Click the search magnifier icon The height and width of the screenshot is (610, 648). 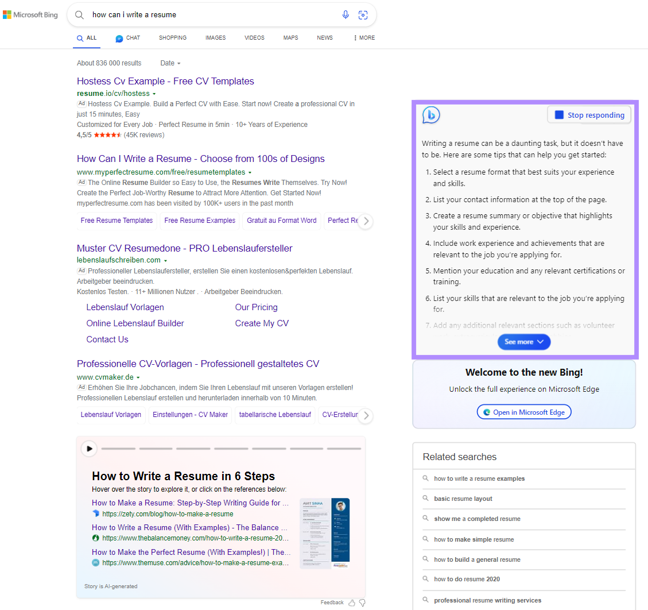coord(79,14)
